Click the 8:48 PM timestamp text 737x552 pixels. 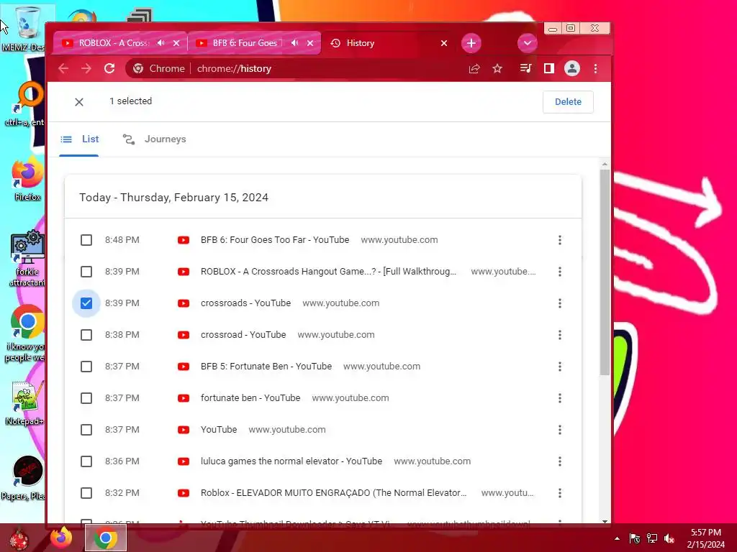[122, 240]
